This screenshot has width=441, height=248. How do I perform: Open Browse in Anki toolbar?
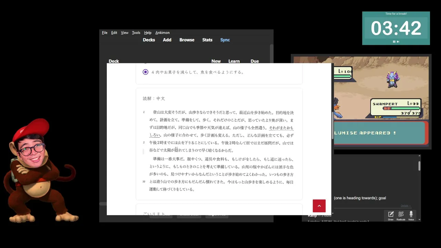[187, 40]
